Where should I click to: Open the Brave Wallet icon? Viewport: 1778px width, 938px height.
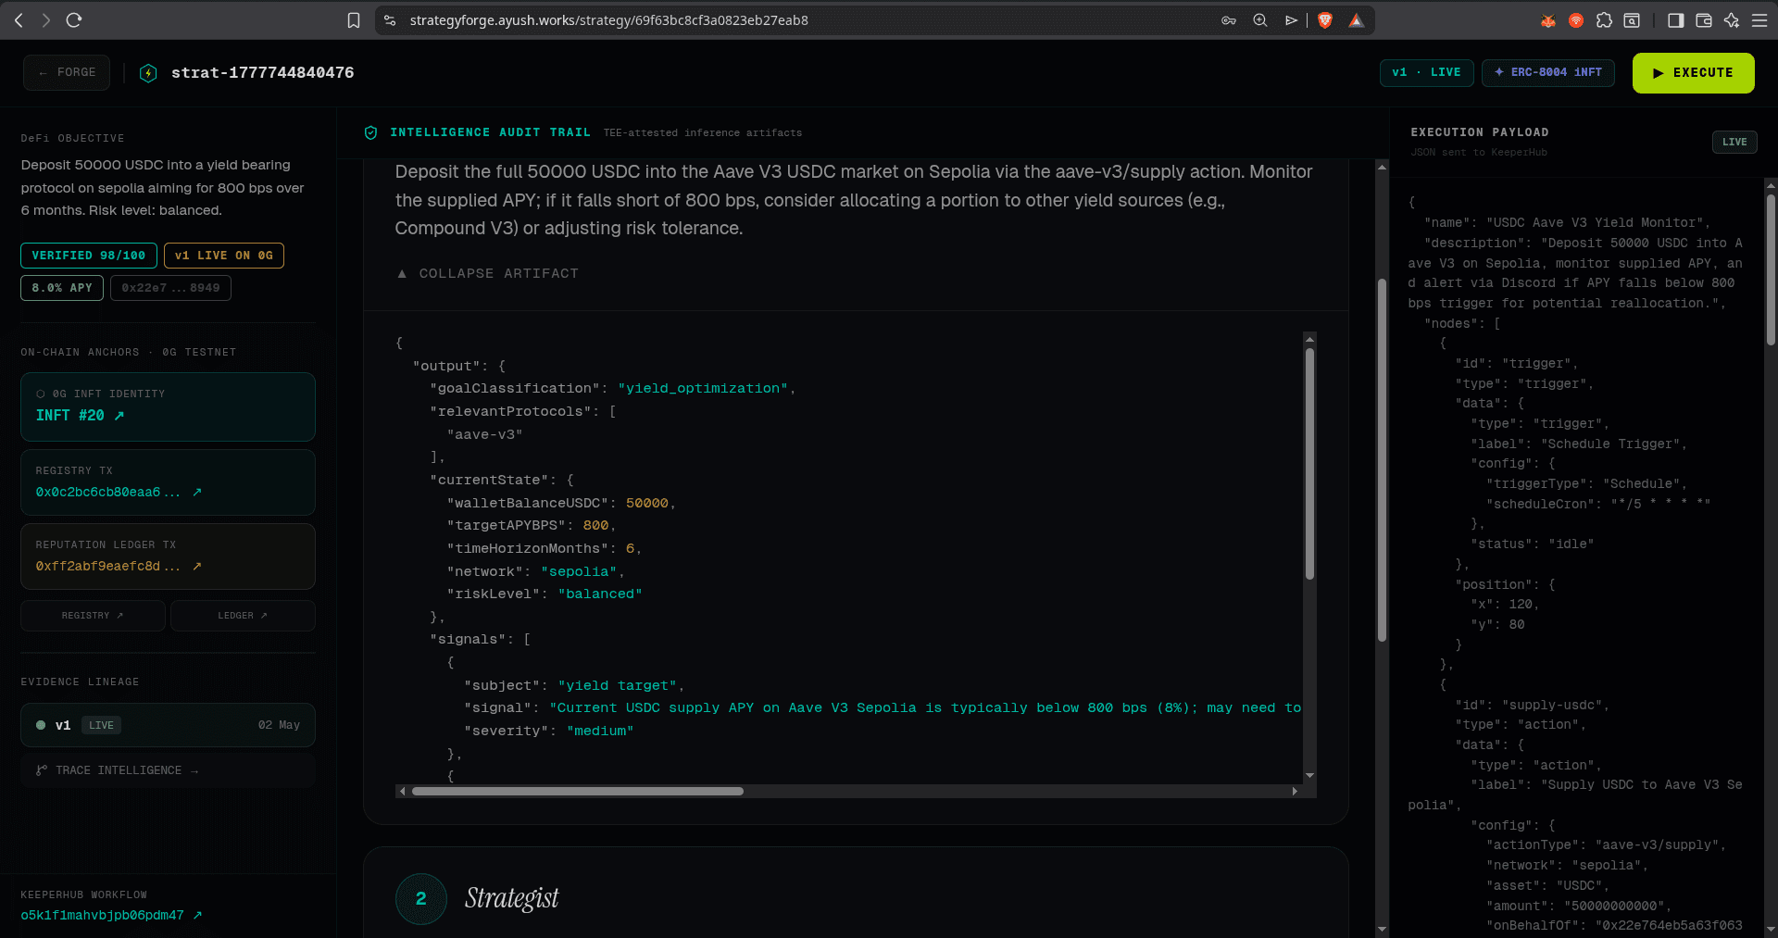click(1703, 20)
